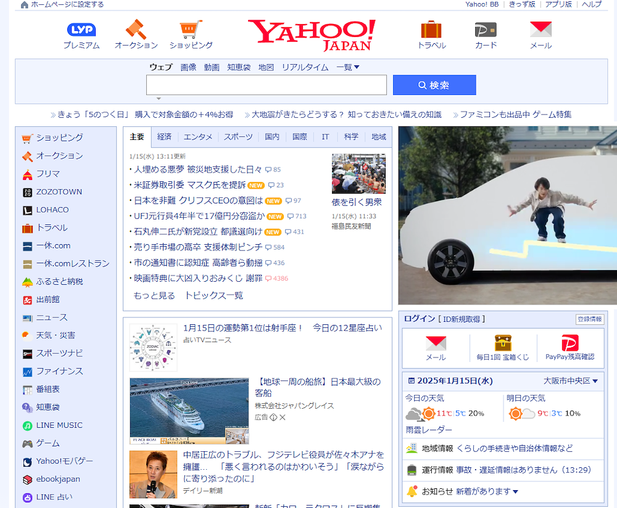The width and height of the screenshot is (617, 508).
Task: Click the 出前館 icon in sidebar
Action: pyautogui.click(x=27, y=300)
